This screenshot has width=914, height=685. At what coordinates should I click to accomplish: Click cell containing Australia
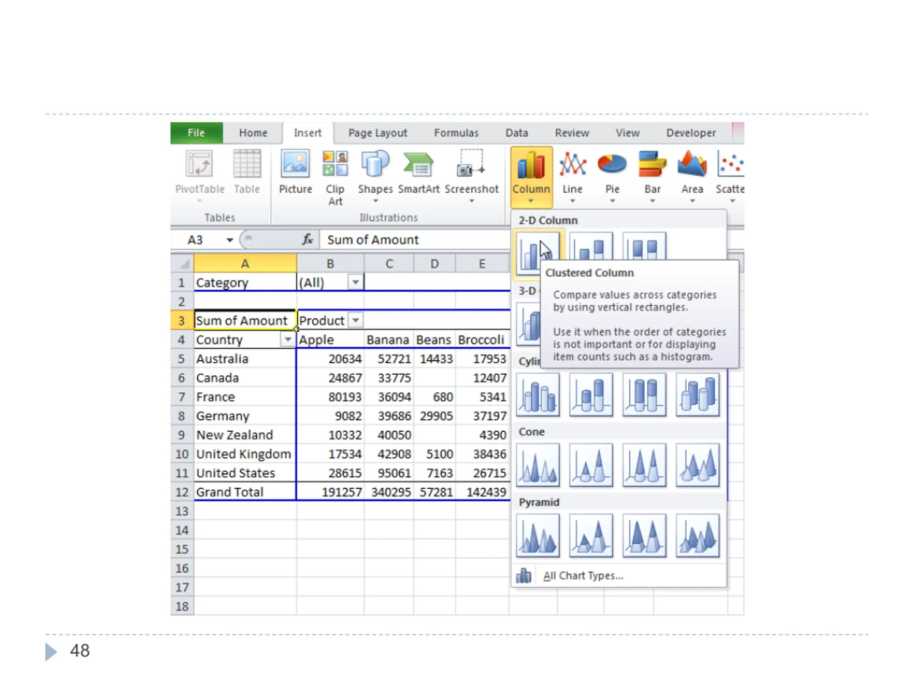click(245, 359)
